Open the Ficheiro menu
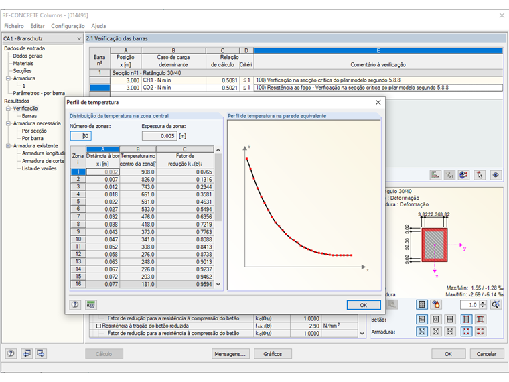The height and width of the screenshot is (382, 509). 14,26
